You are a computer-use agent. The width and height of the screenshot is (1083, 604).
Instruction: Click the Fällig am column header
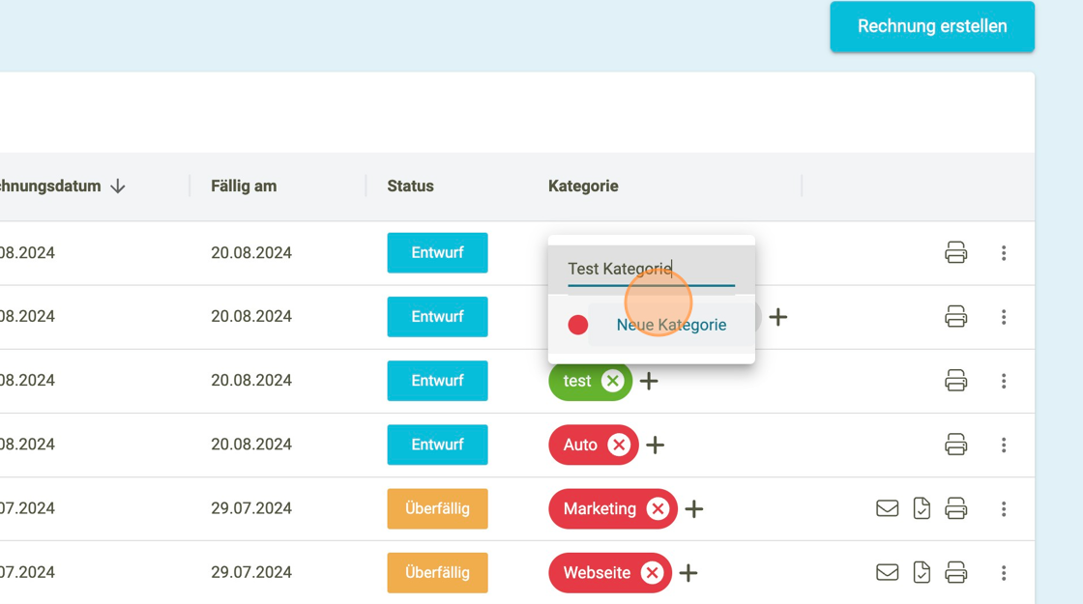(x=244, y=187)
